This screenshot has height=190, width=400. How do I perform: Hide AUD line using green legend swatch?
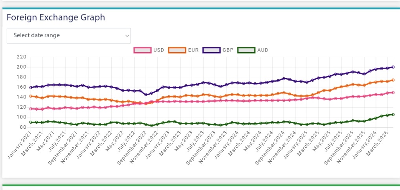246,50
